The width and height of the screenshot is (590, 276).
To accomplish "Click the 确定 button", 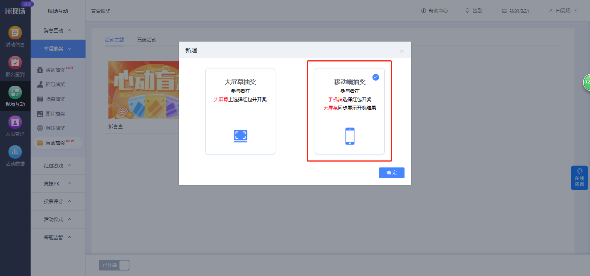I will point(392,173).
